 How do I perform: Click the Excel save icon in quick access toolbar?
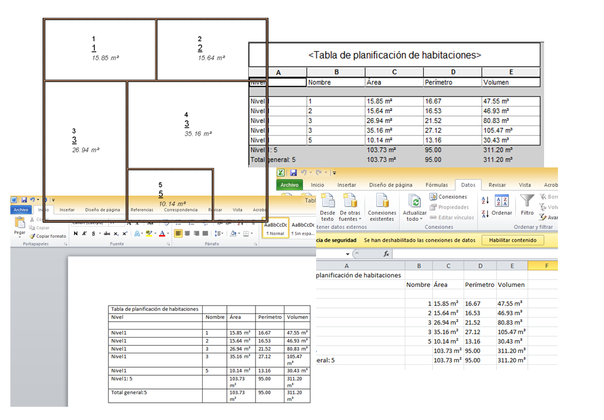pos(293,173)
